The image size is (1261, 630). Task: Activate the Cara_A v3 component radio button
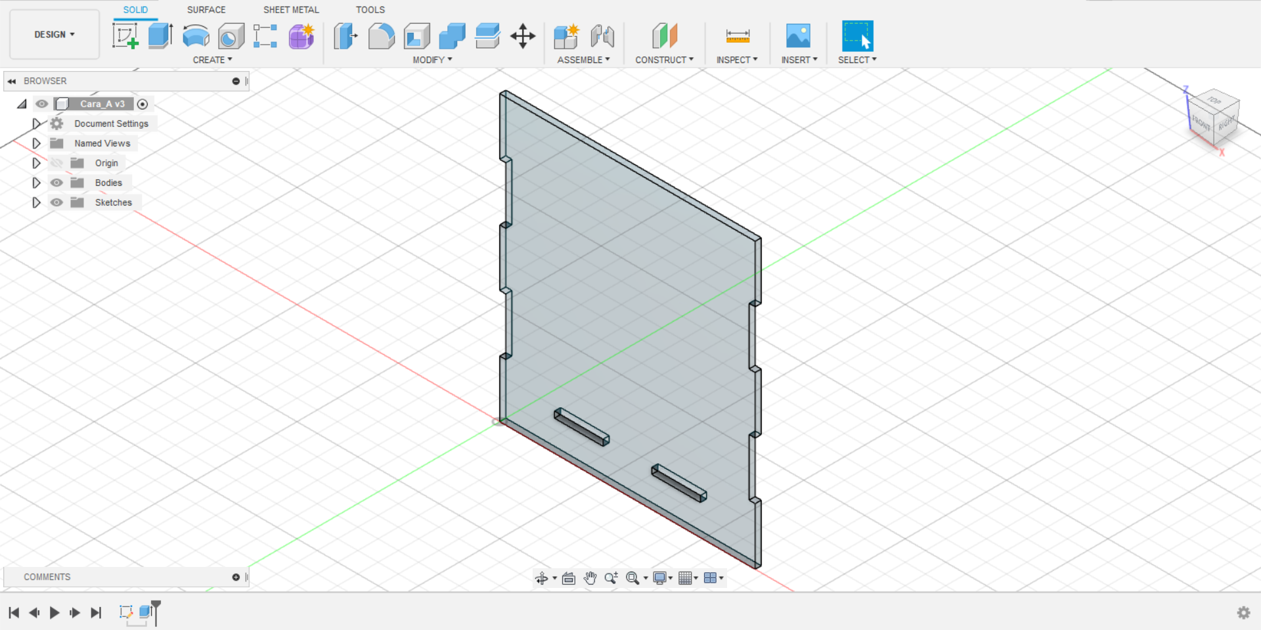click(143, 104)
